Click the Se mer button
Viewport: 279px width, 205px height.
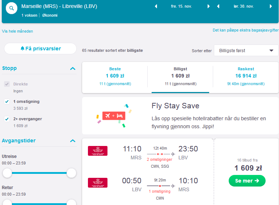point(247,181)
